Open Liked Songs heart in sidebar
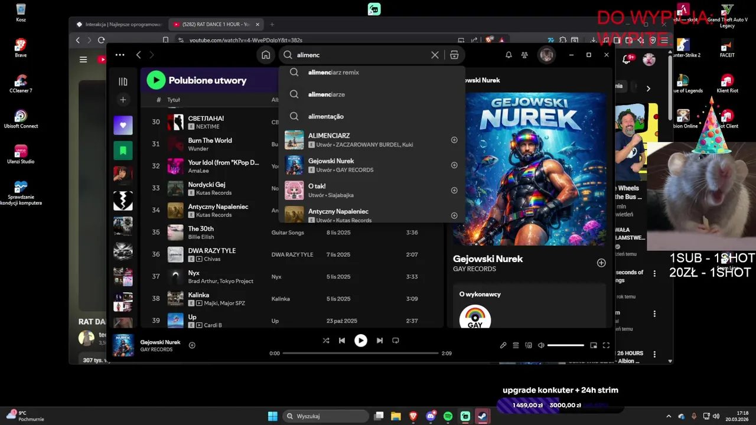The width and height of the screenshot is (756, 425). point(123,125)
